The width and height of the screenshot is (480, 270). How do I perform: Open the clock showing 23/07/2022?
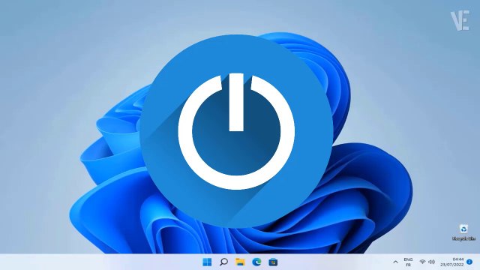point(452,262)
